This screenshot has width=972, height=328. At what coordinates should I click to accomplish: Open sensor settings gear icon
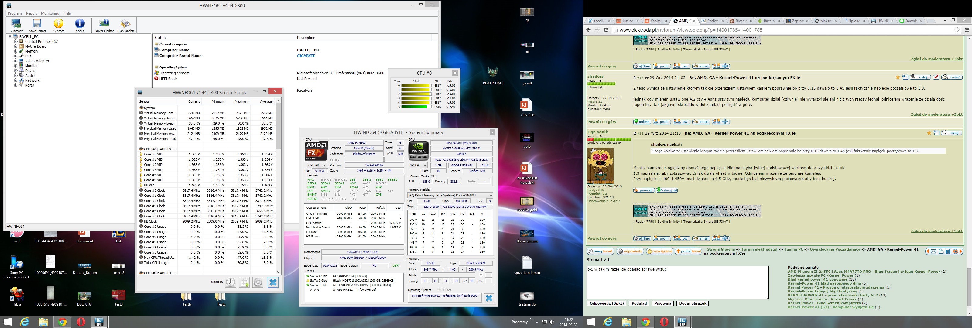(258, 282)
